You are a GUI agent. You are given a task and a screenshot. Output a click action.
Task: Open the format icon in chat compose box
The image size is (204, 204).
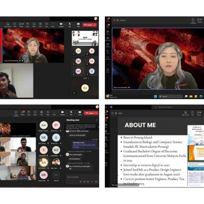(x=81, y=182)
